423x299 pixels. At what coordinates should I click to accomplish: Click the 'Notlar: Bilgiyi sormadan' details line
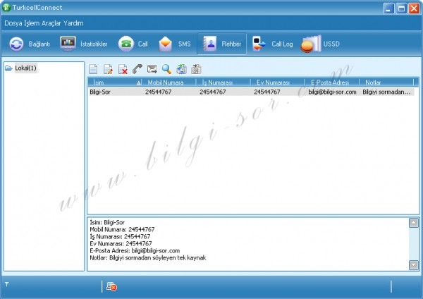coord(148,257)
